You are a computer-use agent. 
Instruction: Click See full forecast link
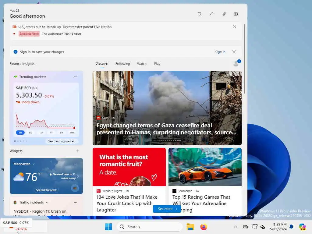point(46,190)
